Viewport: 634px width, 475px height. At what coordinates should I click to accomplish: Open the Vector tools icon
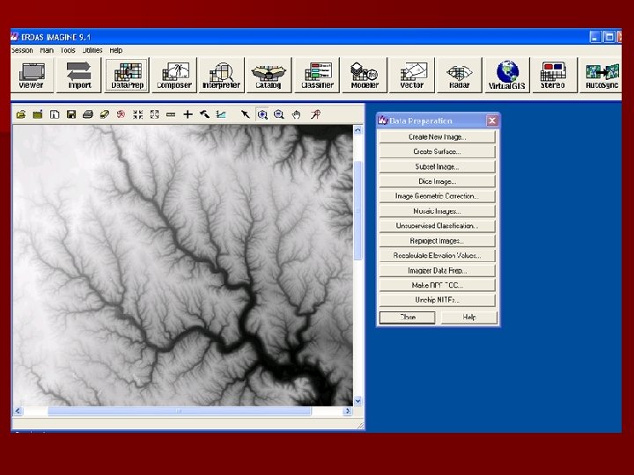pos(412,74)
